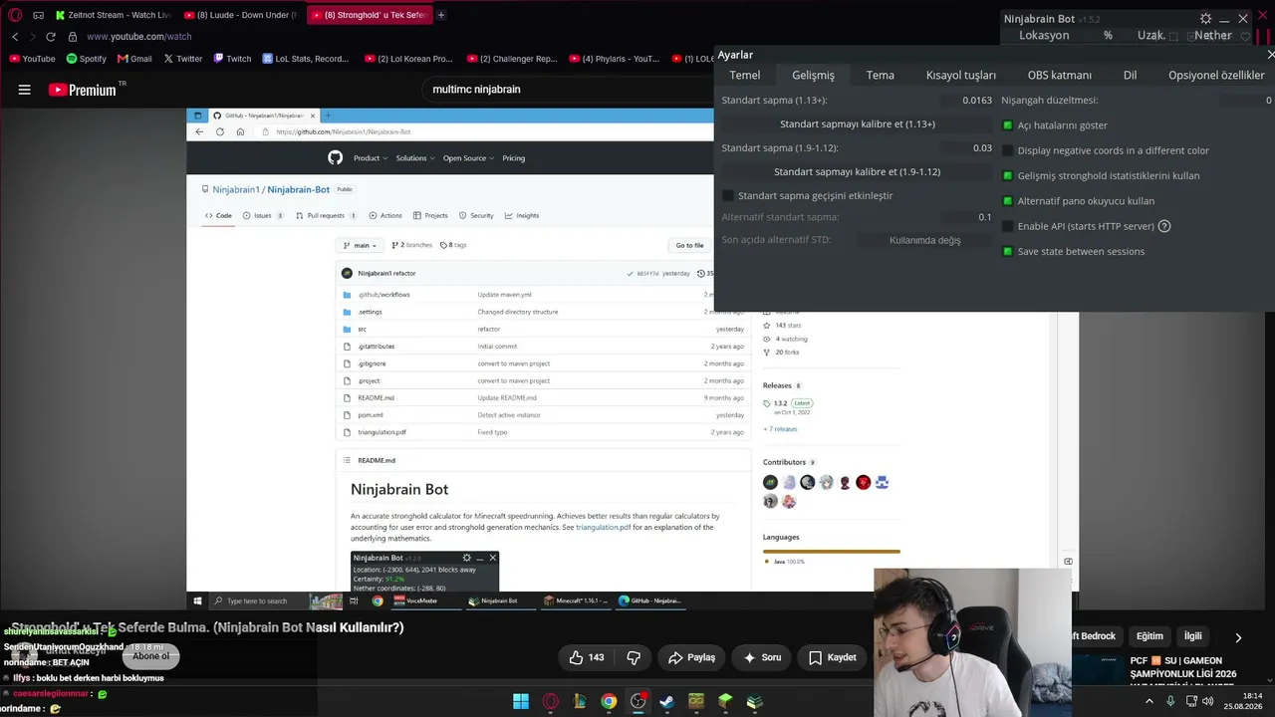This screenshot has width=1275, height=717.
Task: Open Opera icon in taskbar
Action: pyautogui.click(x=550, y=701)
